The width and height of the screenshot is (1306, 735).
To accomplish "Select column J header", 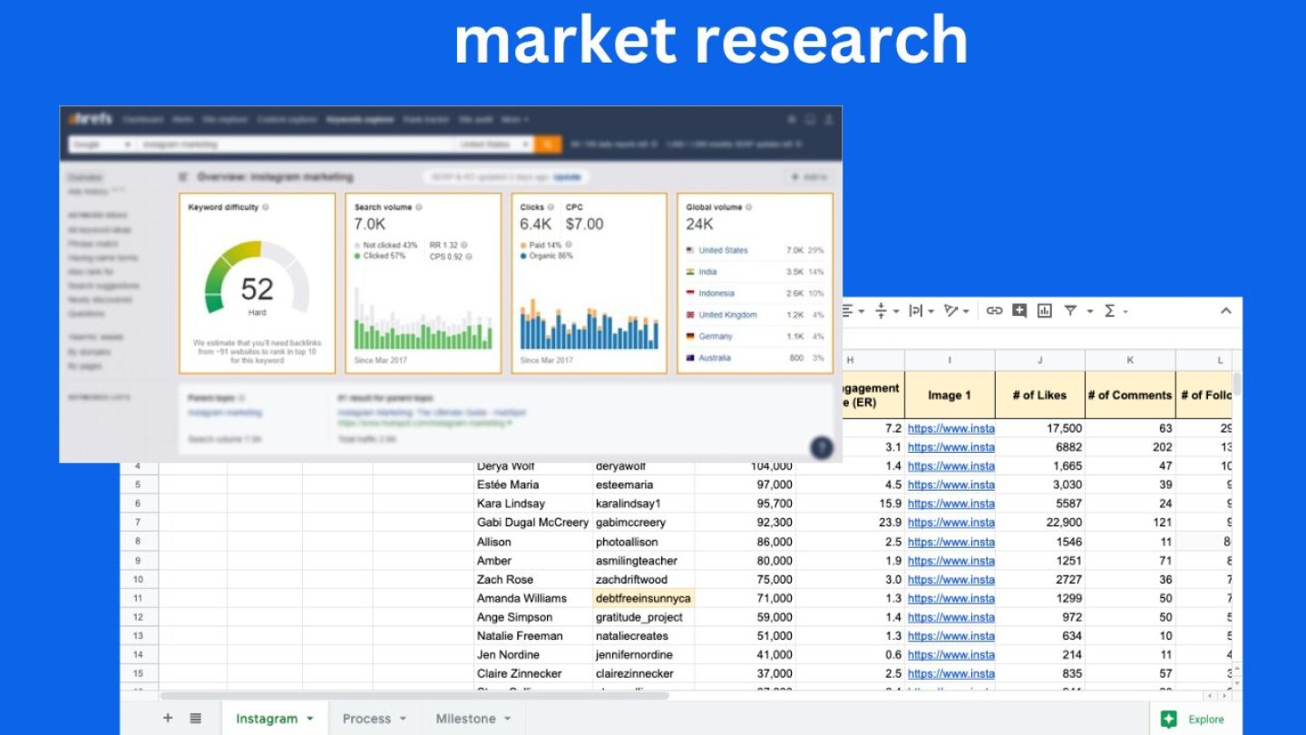I will pyautogui.click(x=1039, y=360).
